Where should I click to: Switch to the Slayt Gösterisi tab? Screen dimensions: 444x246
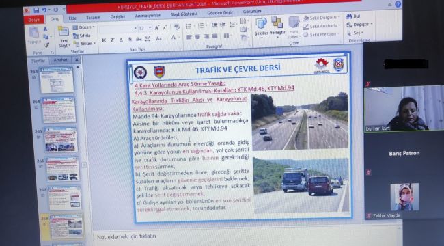184,14
